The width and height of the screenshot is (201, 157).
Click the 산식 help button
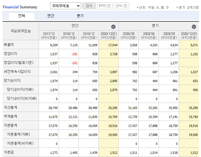point(121,6)
